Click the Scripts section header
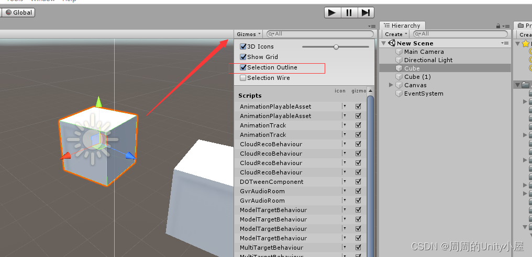The width and height of the screenshot is (532, 257). click(250, 96)
